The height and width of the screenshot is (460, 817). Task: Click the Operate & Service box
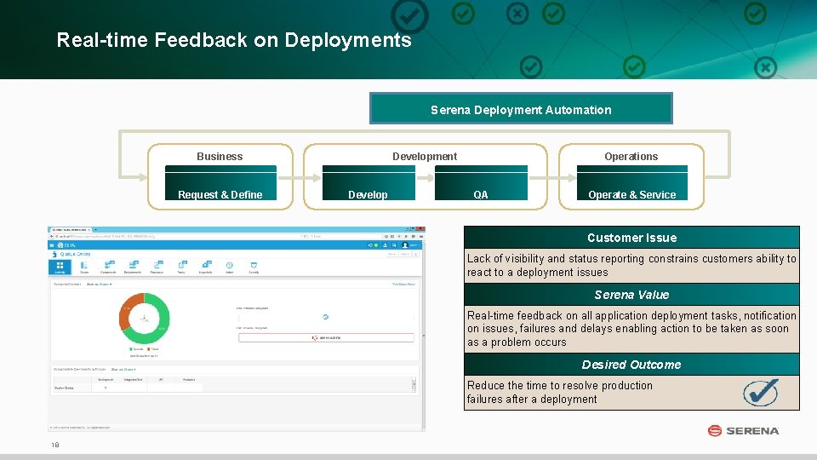(x=632, y=183)
